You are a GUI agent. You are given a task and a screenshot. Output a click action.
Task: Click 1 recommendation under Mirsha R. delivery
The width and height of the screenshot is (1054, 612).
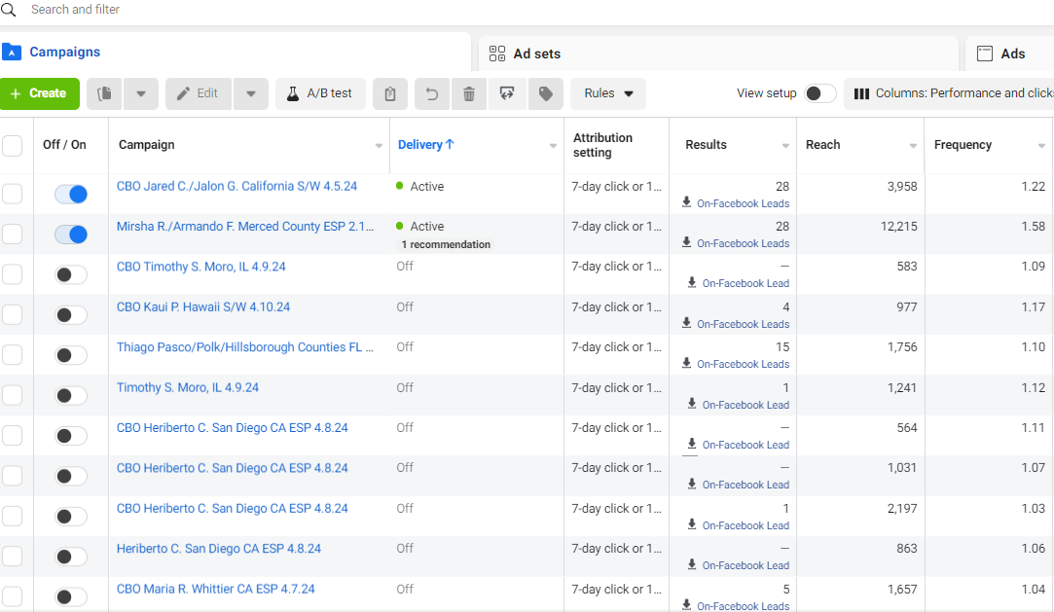[x=446, y=244]
